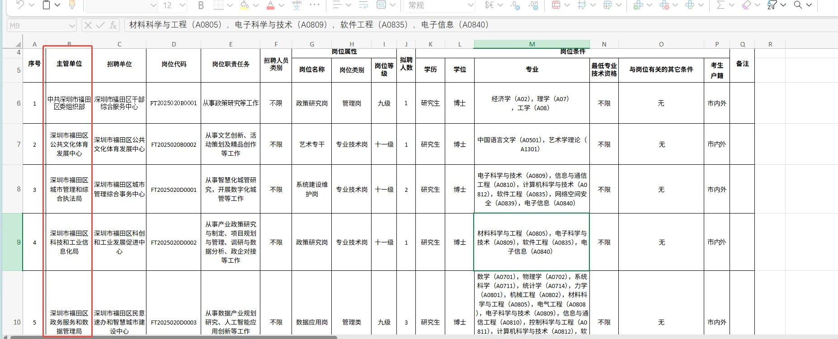Click the horizontal alignment icon
Screen dimensions: 838x339
point(337,5)
